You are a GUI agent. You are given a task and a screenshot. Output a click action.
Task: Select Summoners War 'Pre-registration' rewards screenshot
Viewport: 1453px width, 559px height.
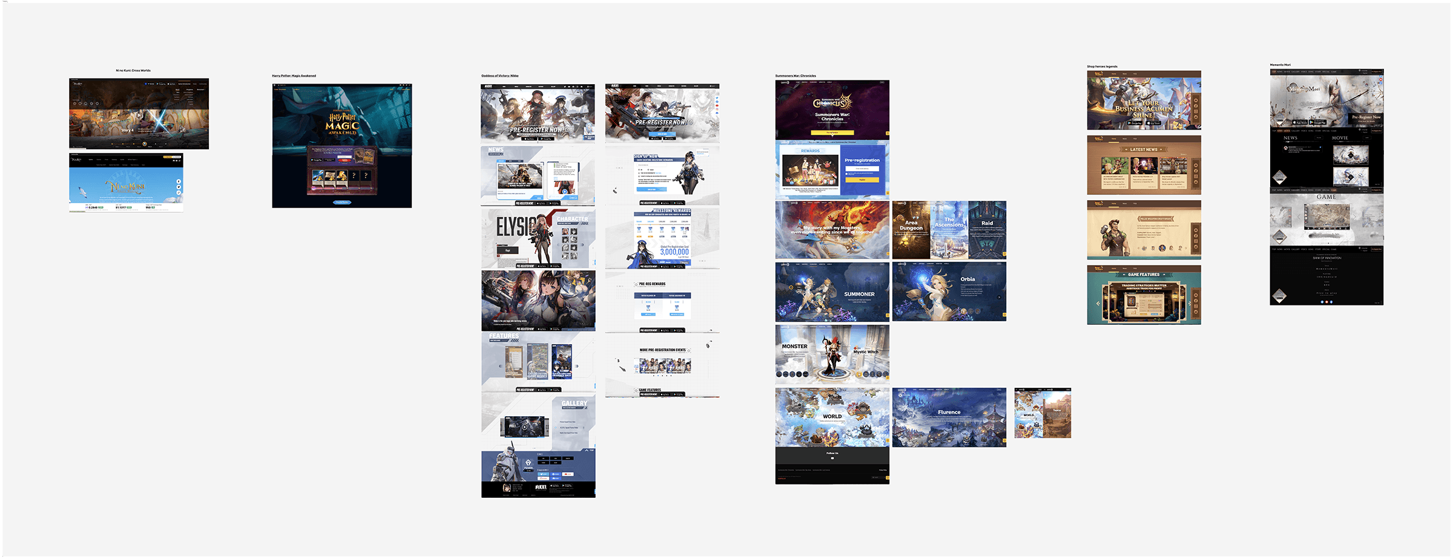pyautogui.click(x=832, y=170)
